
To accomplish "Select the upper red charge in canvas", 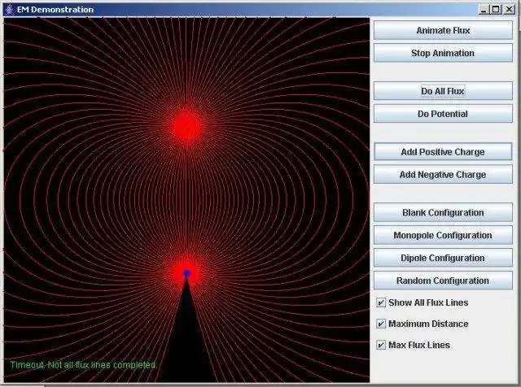I will tap(186, 127).
